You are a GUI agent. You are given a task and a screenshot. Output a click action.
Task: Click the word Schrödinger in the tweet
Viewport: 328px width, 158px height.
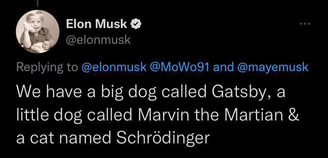163,138
